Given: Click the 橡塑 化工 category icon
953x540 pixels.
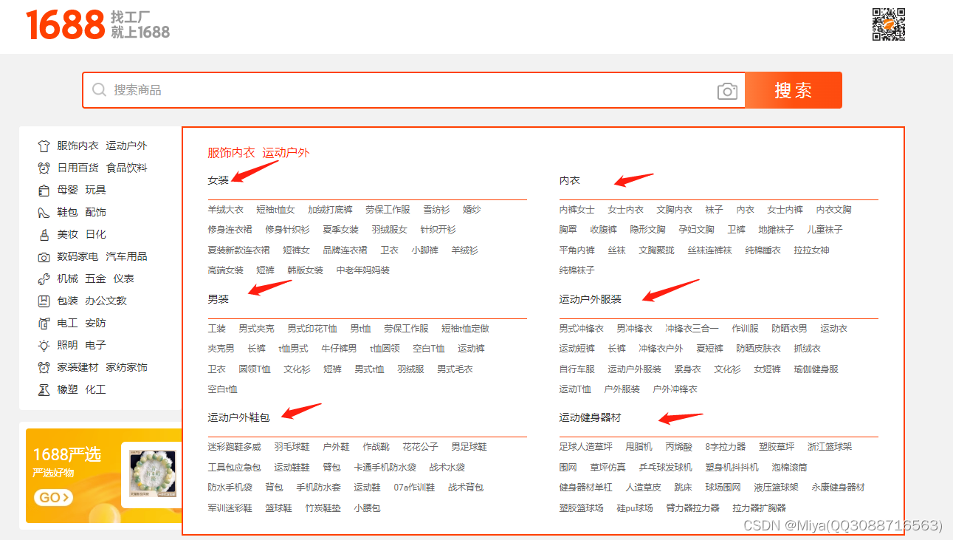Looking at the screenshot, I should 43,389.
